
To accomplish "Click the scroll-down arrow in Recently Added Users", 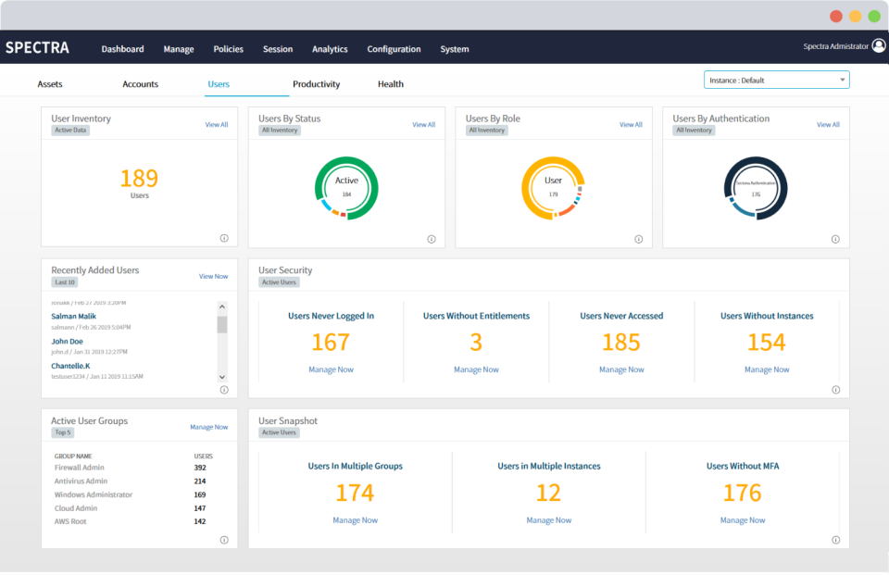I will pyautogui.click(x=221, y=377).
